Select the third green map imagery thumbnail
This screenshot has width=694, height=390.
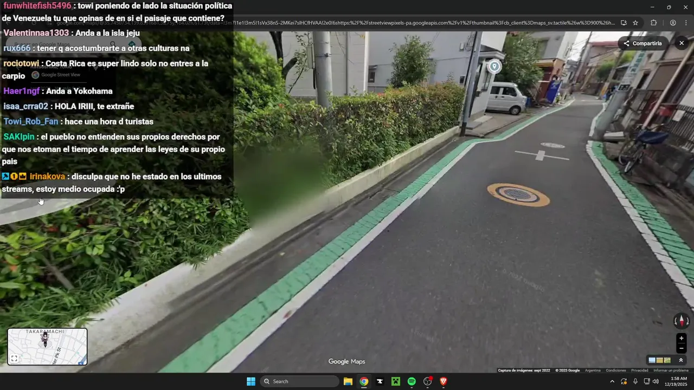[667, 360]
